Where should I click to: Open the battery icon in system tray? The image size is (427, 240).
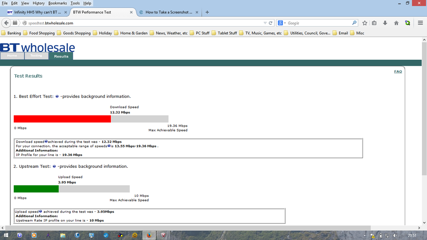point(380,236)
